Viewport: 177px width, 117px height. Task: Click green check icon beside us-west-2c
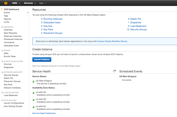pyautogui.click(x=33, y=107)
